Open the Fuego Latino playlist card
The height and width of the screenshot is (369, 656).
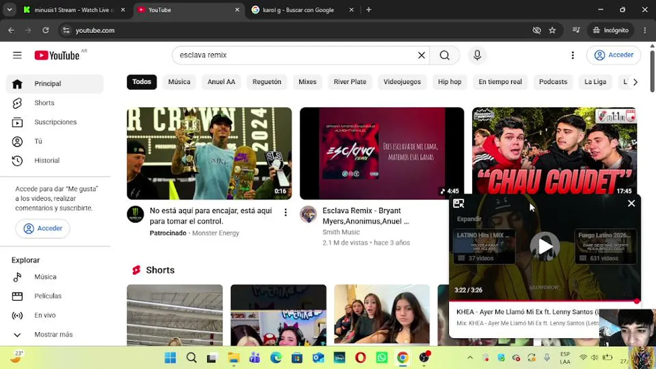(x=606, y=247)
